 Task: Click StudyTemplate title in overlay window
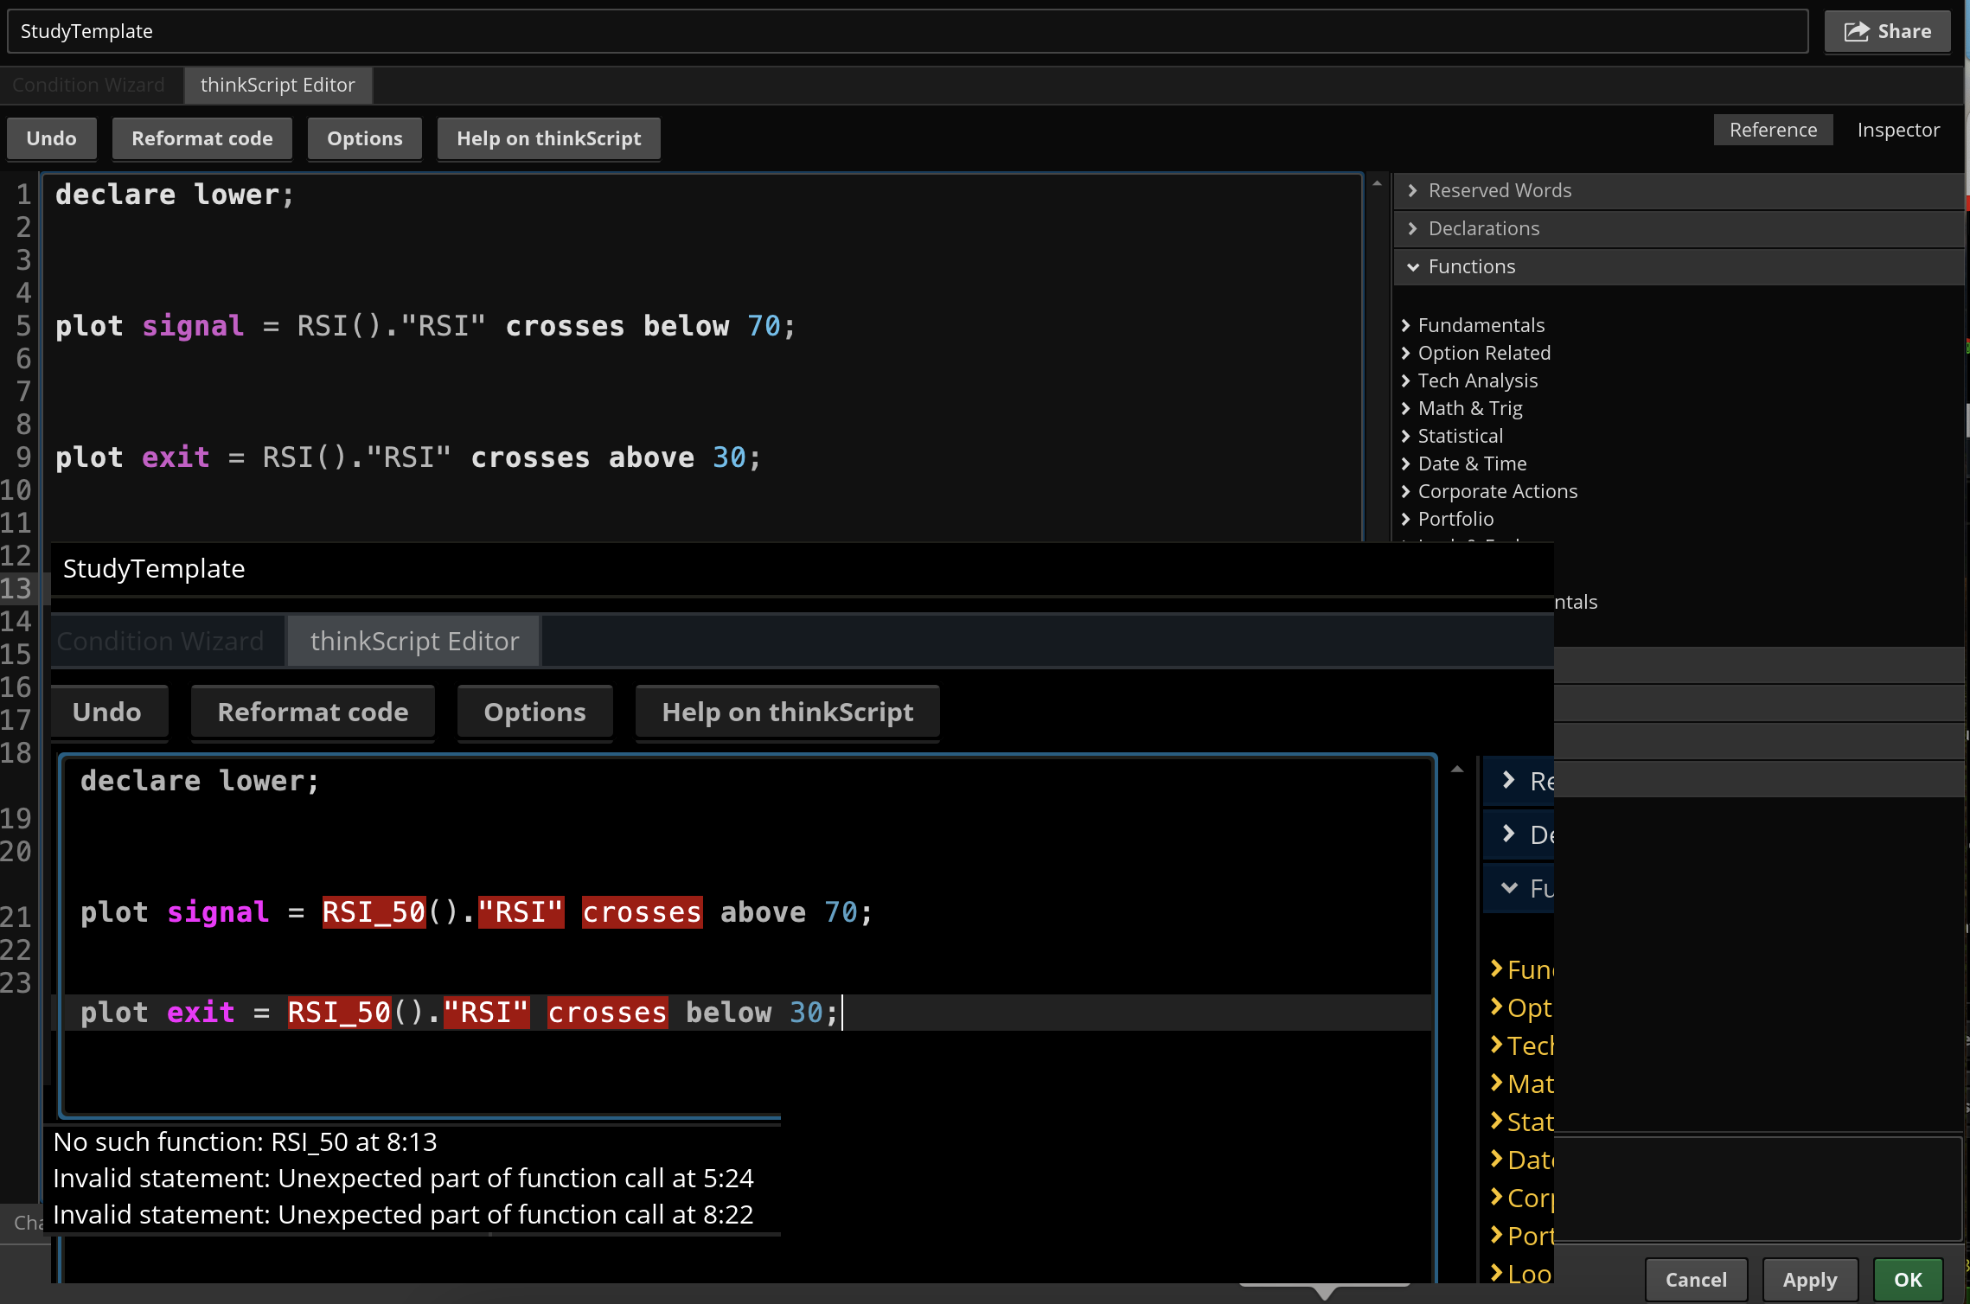[x=154, y=569]
